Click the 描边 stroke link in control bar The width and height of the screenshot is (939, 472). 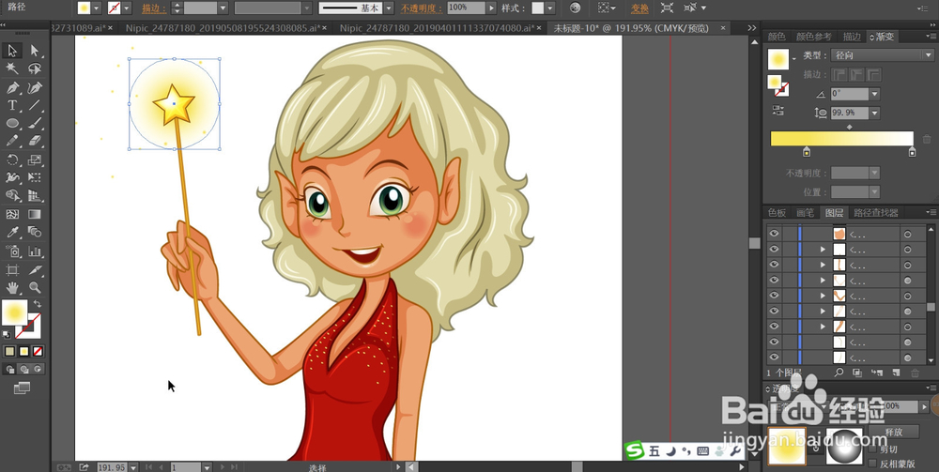[154, 8]
